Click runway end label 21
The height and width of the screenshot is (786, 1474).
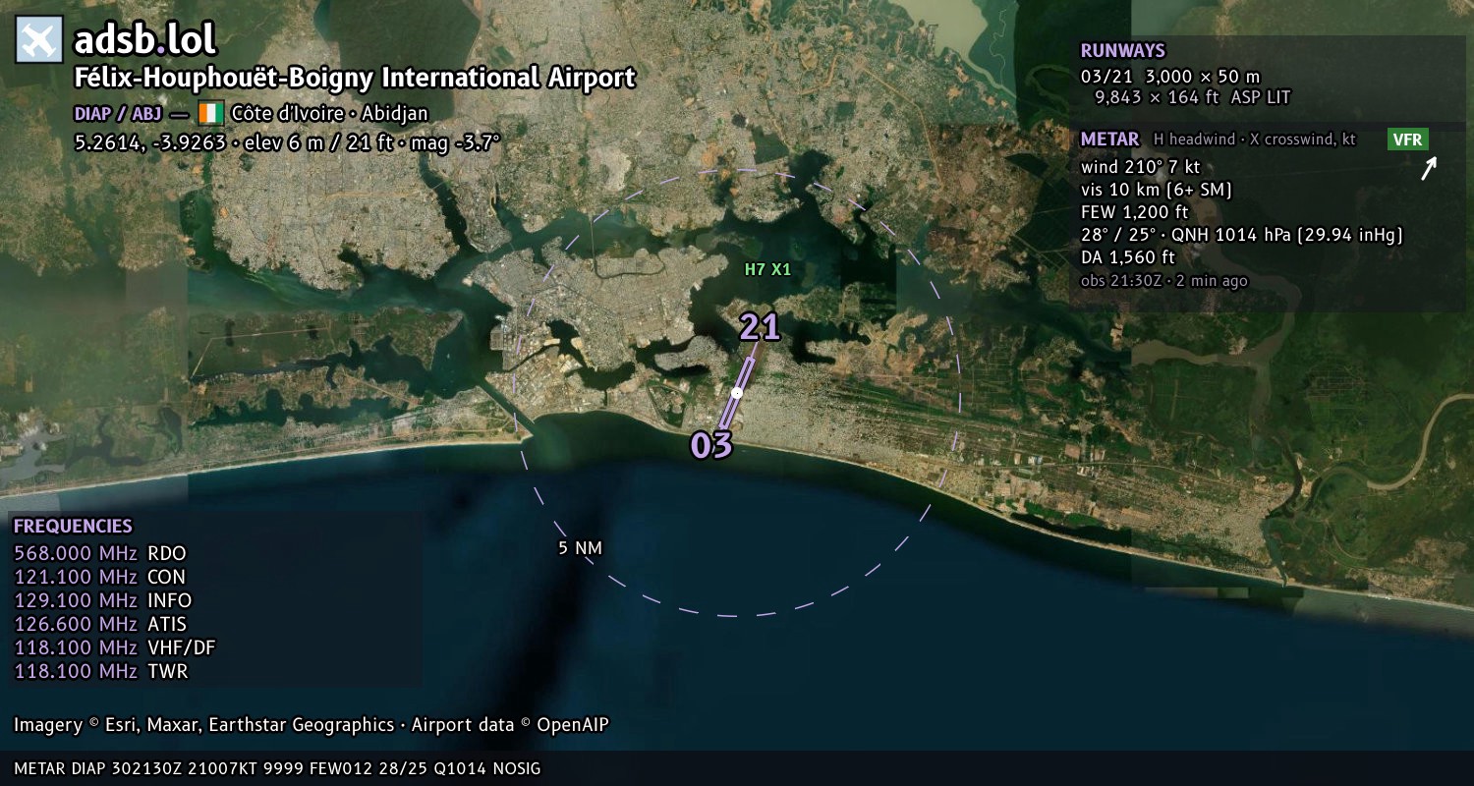pyautogui.click(x=760, y=327)
